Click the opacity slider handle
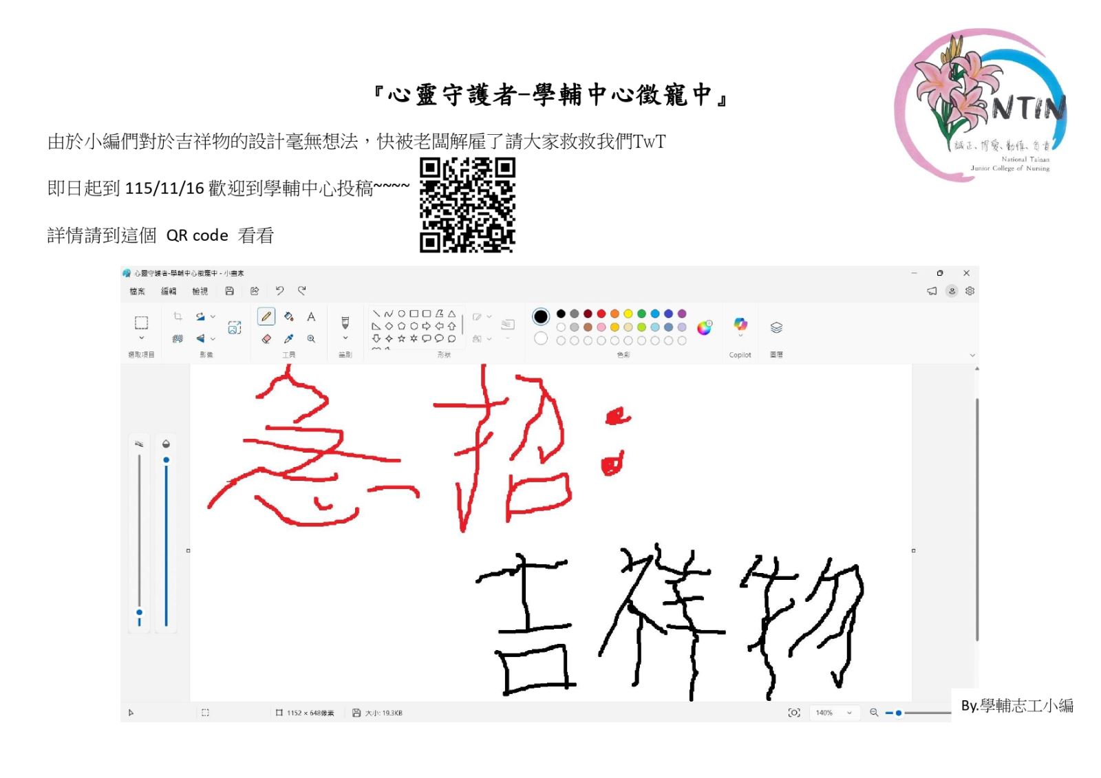1101x778 pixels. point(166,460)
